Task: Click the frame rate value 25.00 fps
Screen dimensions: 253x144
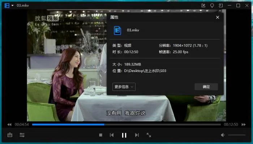Action: coord(181,52)
